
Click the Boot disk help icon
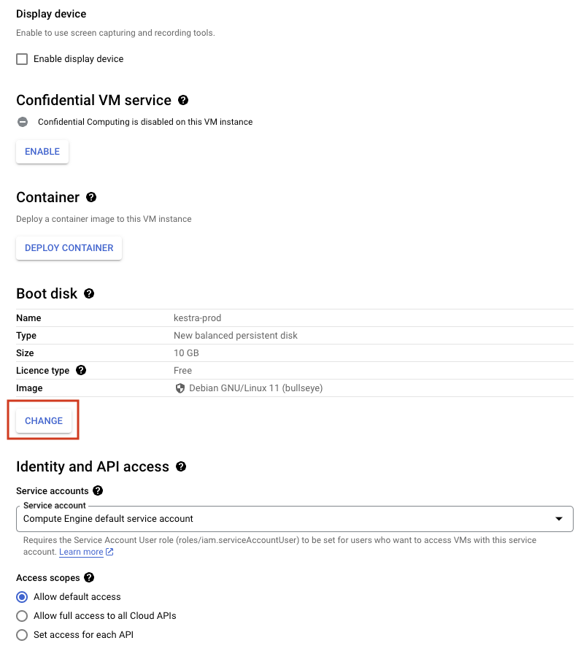(x=89, y=293)
